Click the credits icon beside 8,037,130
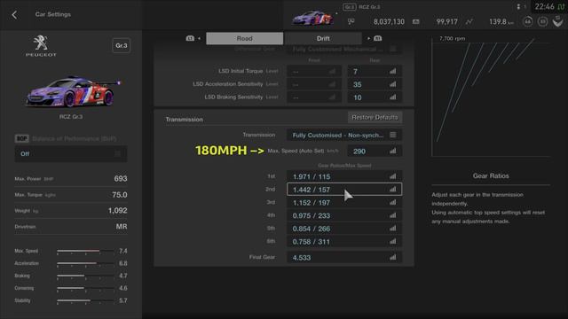Screen dimensions: 568x319 pos(351,21)
